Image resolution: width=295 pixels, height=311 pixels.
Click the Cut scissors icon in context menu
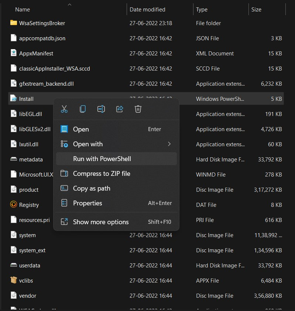tap(64, 109)
